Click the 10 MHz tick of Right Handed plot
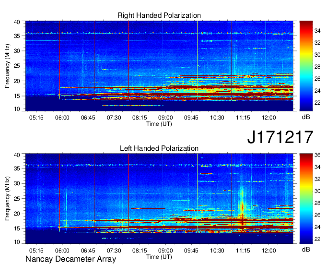 point(17,109)
